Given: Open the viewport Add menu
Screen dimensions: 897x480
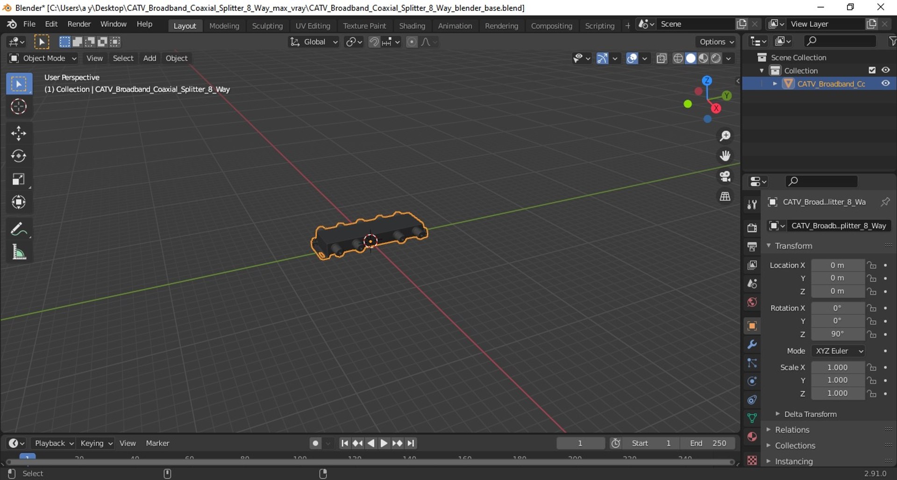Looking at the screenshot, I should pyautogui.click(x=149, y=58).
